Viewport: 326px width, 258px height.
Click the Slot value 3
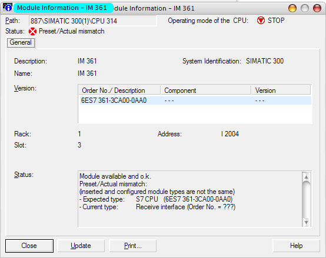coord(79,145)
